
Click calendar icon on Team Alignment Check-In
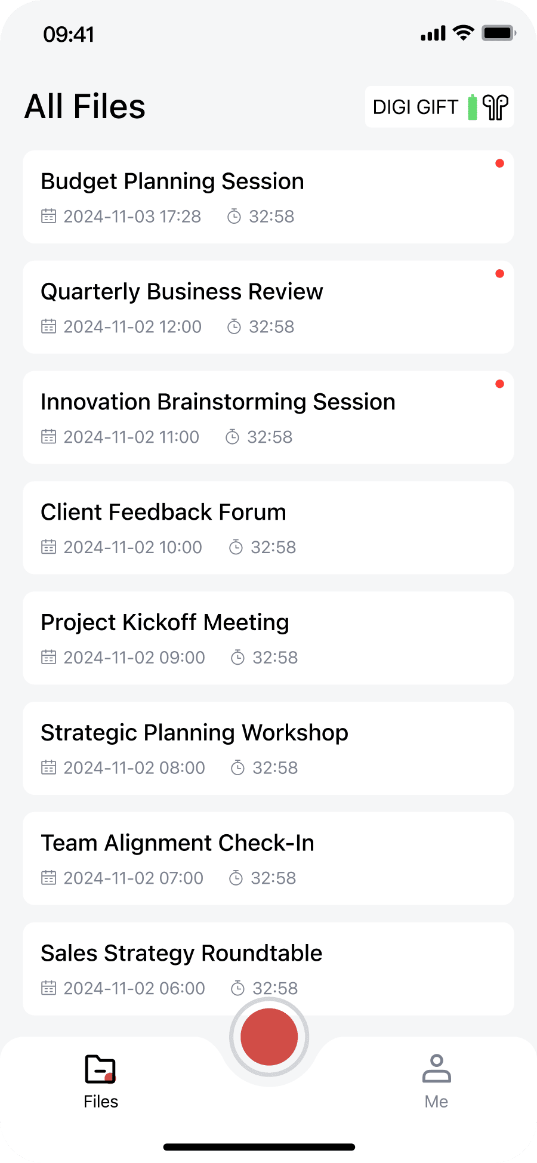pos(48,877)
